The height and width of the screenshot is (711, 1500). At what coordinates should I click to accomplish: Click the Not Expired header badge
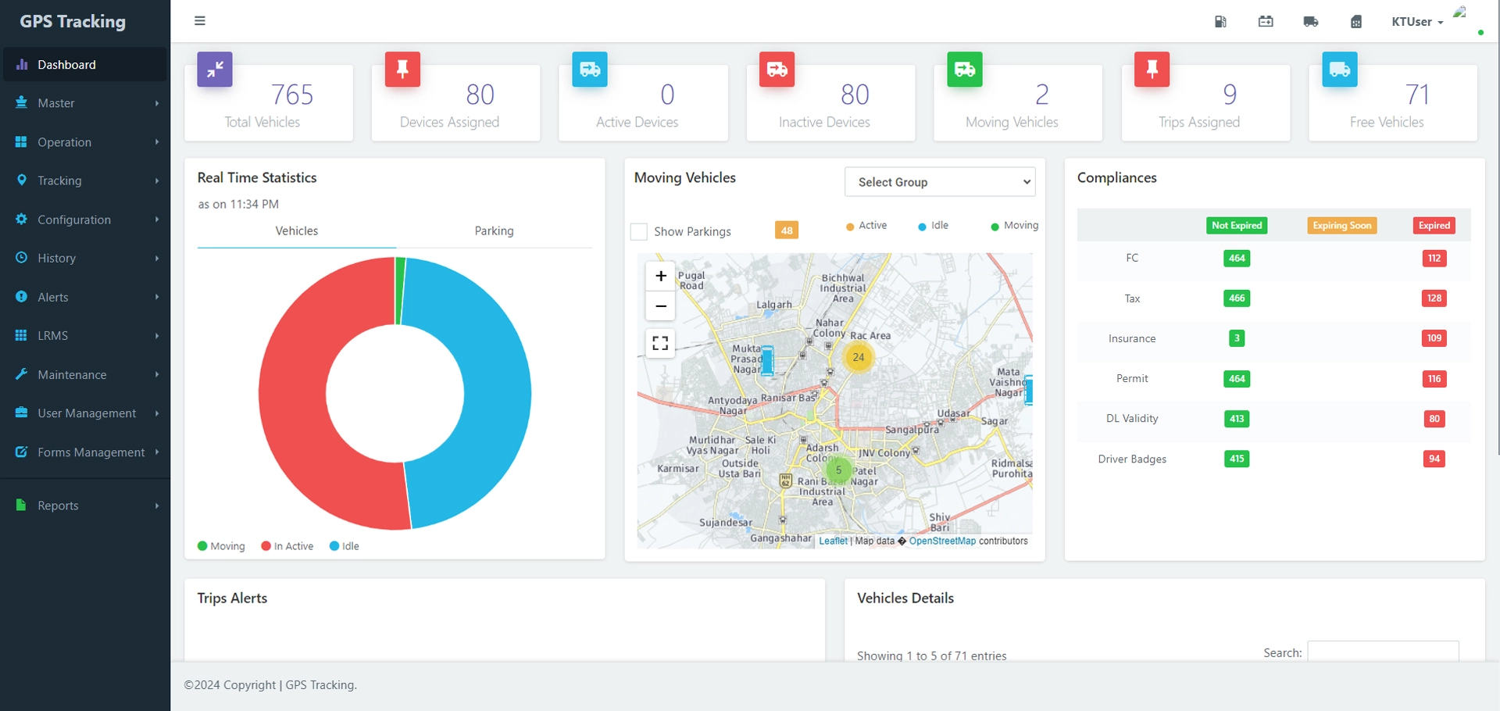(x=1237, y=226)
